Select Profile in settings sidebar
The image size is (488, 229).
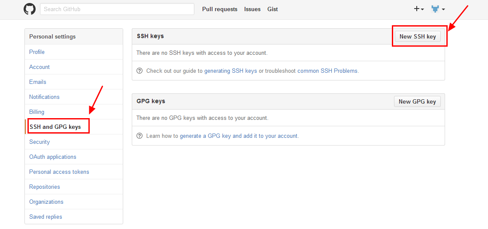click(37, 52)
